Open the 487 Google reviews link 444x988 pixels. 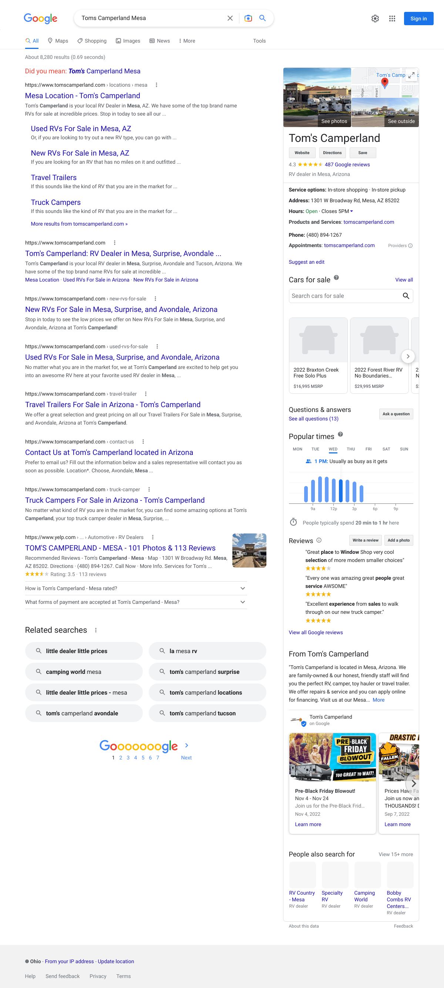pyautogui.click(x=347, y=164)
